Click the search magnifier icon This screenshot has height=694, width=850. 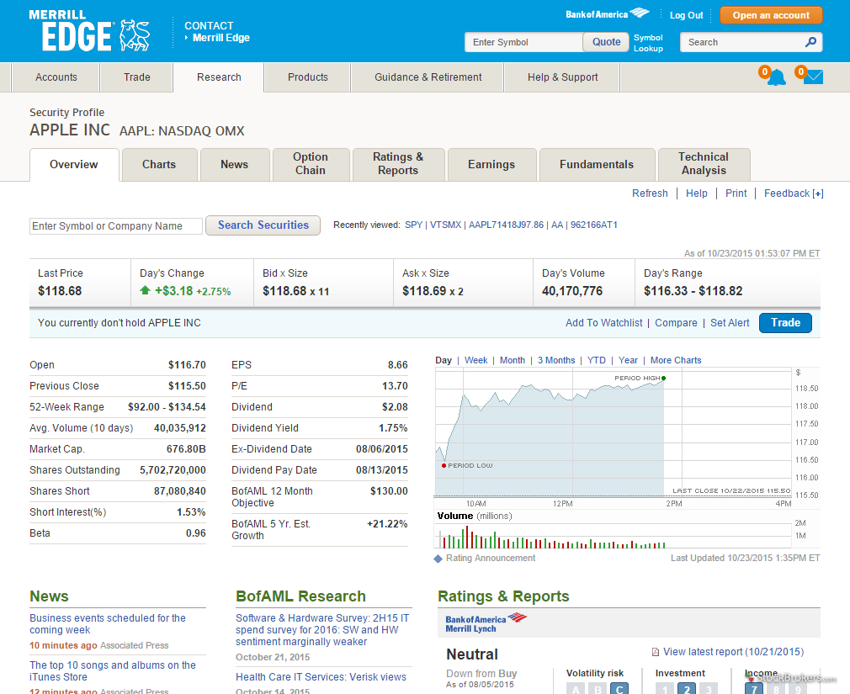click(x=810, y=42)
